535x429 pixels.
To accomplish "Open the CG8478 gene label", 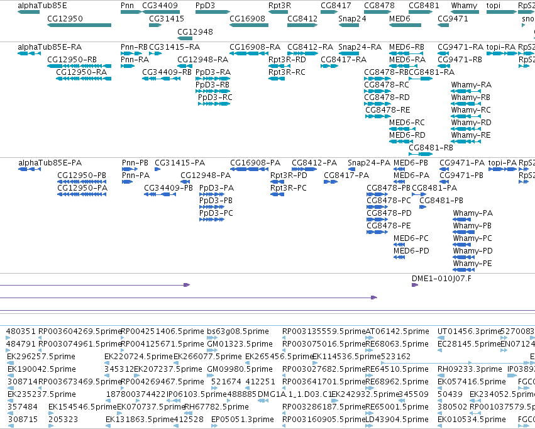I will point(380,6).
